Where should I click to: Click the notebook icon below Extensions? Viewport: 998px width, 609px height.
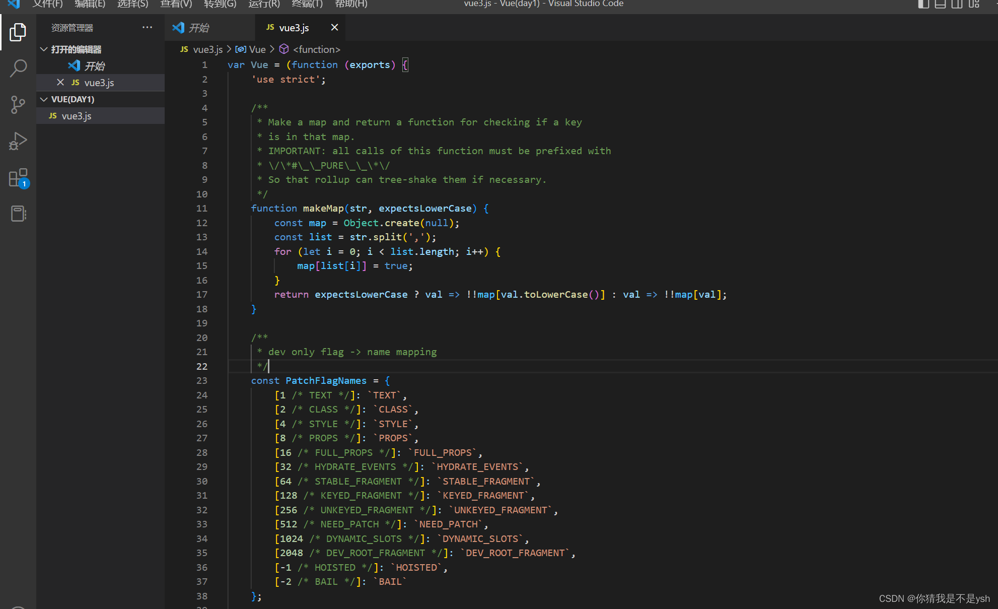pyautogui.click(x=18, y=214)
